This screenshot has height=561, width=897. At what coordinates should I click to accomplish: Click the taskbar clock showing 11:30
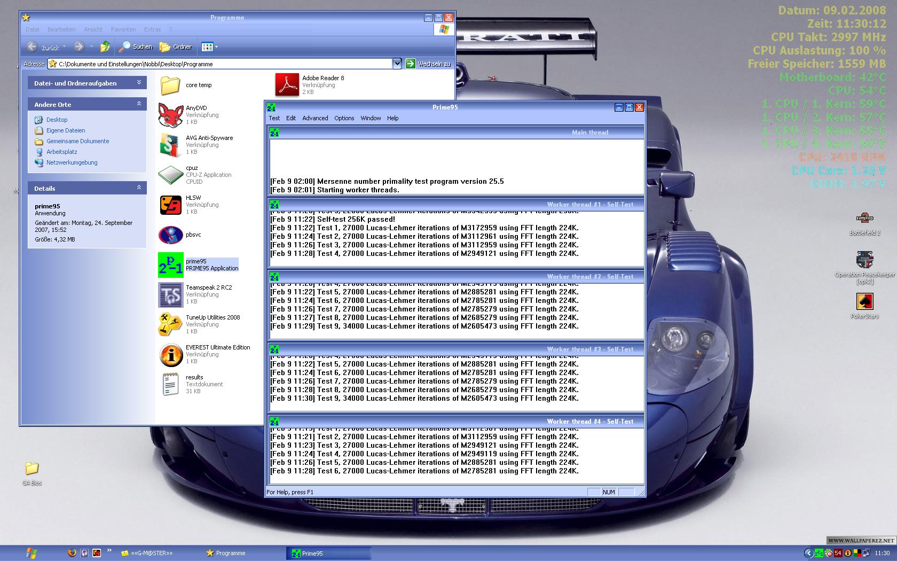tap(882, 554)
